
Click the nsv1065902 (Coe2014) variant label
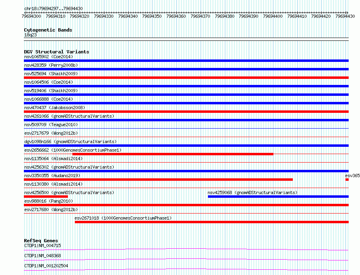49,57
